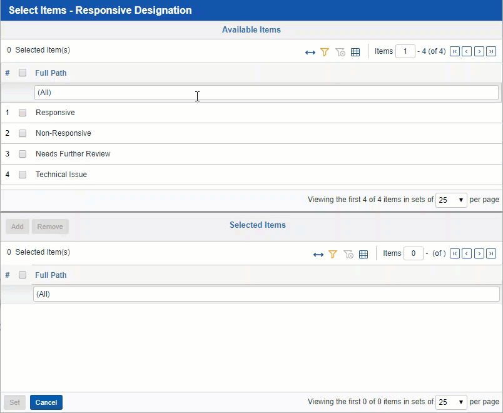Click the resize columns icon in Selected Items
Image resolution: width=503 pixels, height=413 pixels.
coord(318,255)
